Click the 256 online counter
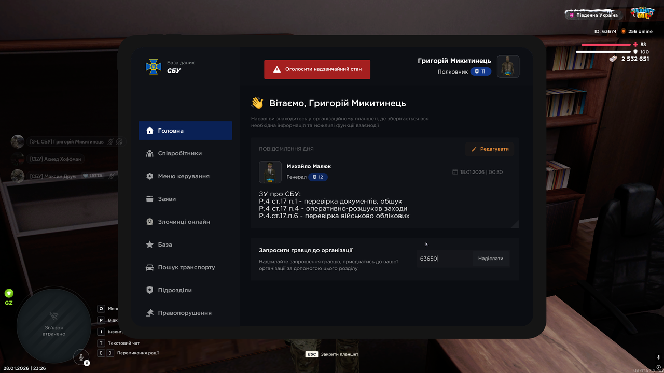 (x=637, y=31)
